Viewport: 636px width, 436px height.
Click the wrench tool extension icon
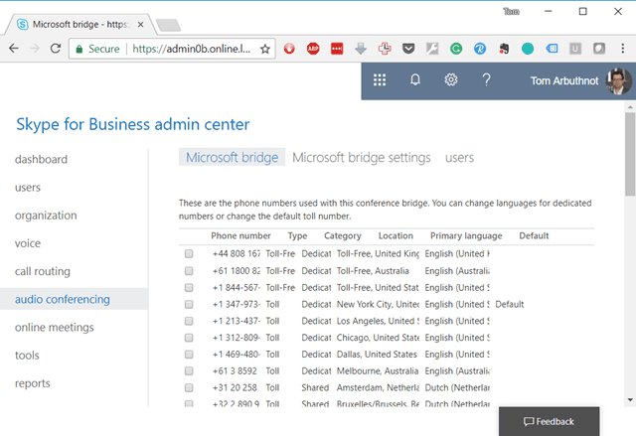[x=432, y=49]
